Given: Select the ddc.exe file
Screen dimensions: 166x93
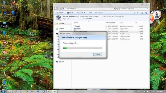Looking at the screenshot, I should [79, 29].
